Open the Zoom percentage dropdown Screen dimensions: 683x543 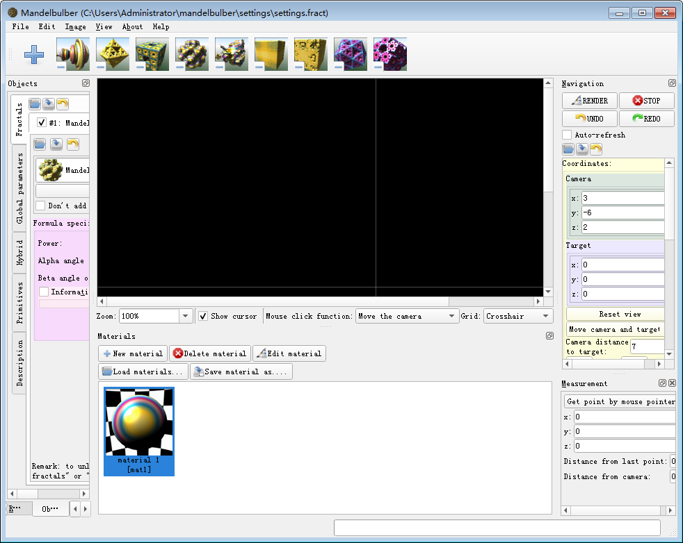(185, 316)
